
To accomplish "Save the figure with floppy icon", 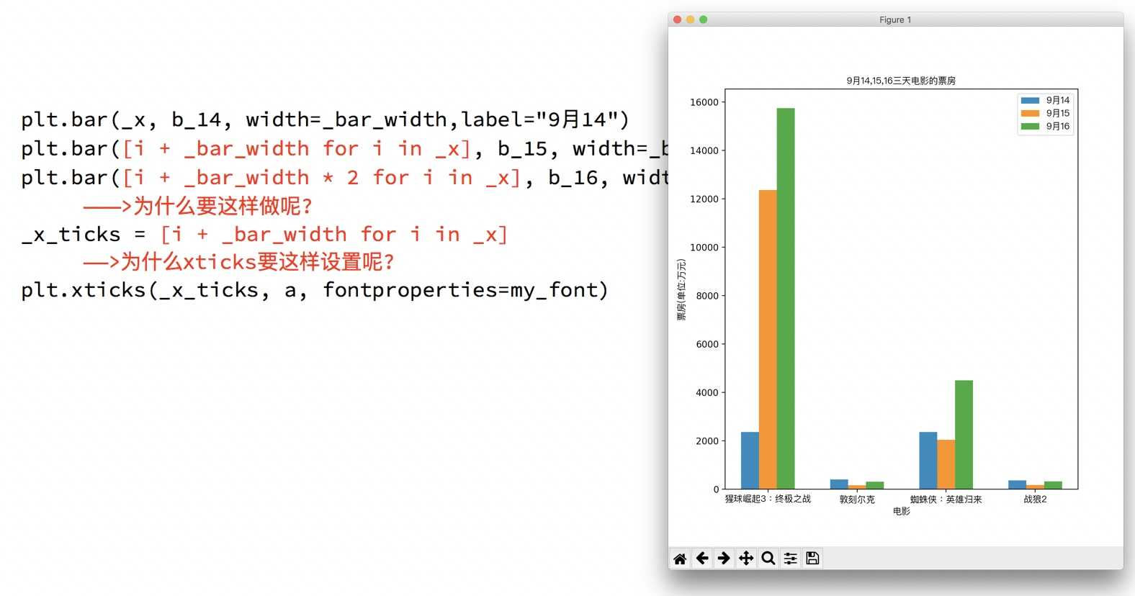I will pyautogui.click(x=812, y=559).
